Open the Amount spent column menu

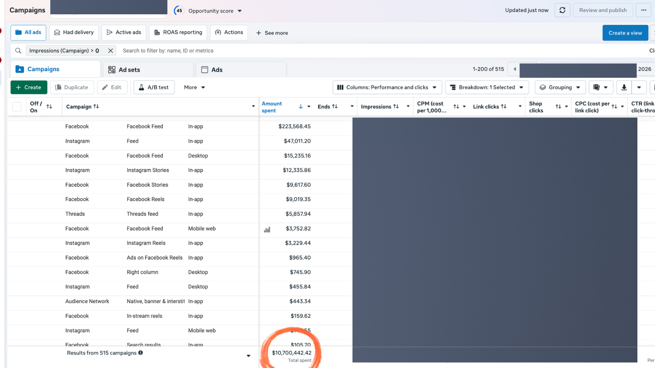pyautogui.click(x=309, y=107)
